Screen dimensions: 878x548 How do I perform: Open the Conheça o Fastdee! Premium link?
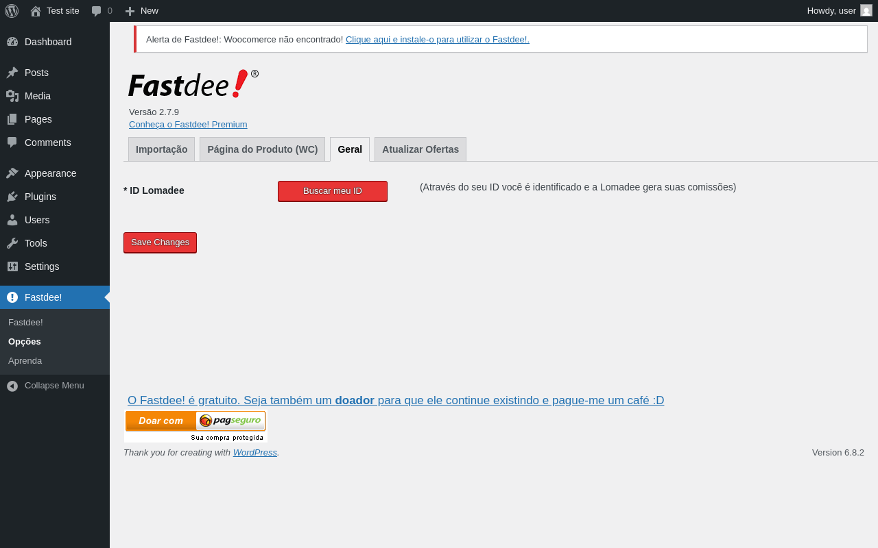pyautogui.click(x=188, y=125)
